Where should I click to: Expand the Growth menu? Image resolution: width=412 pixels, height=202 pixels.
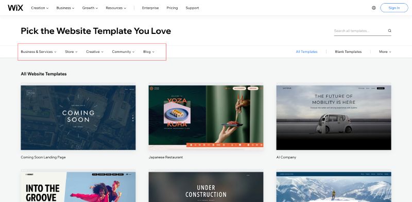coord(90,8)
